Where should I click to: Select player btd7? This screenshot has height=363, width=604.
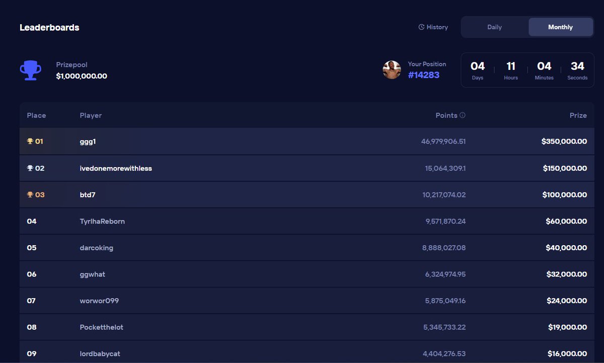tap(88, 195)
